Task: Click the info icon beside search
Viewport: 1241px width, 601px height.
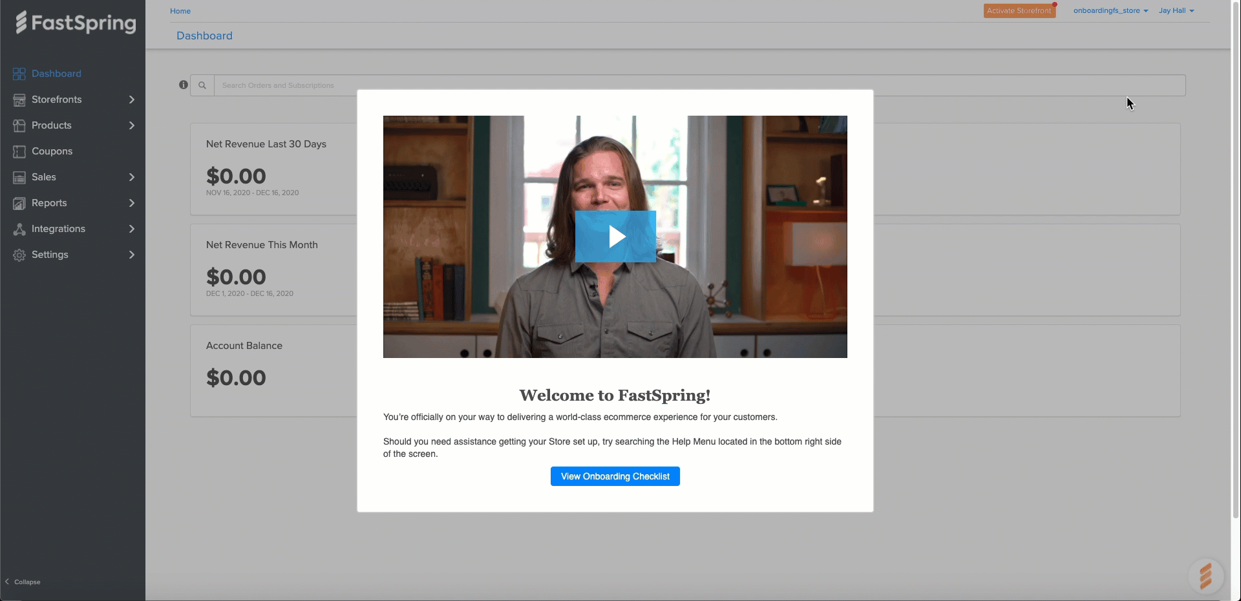Action: [184, 85]
